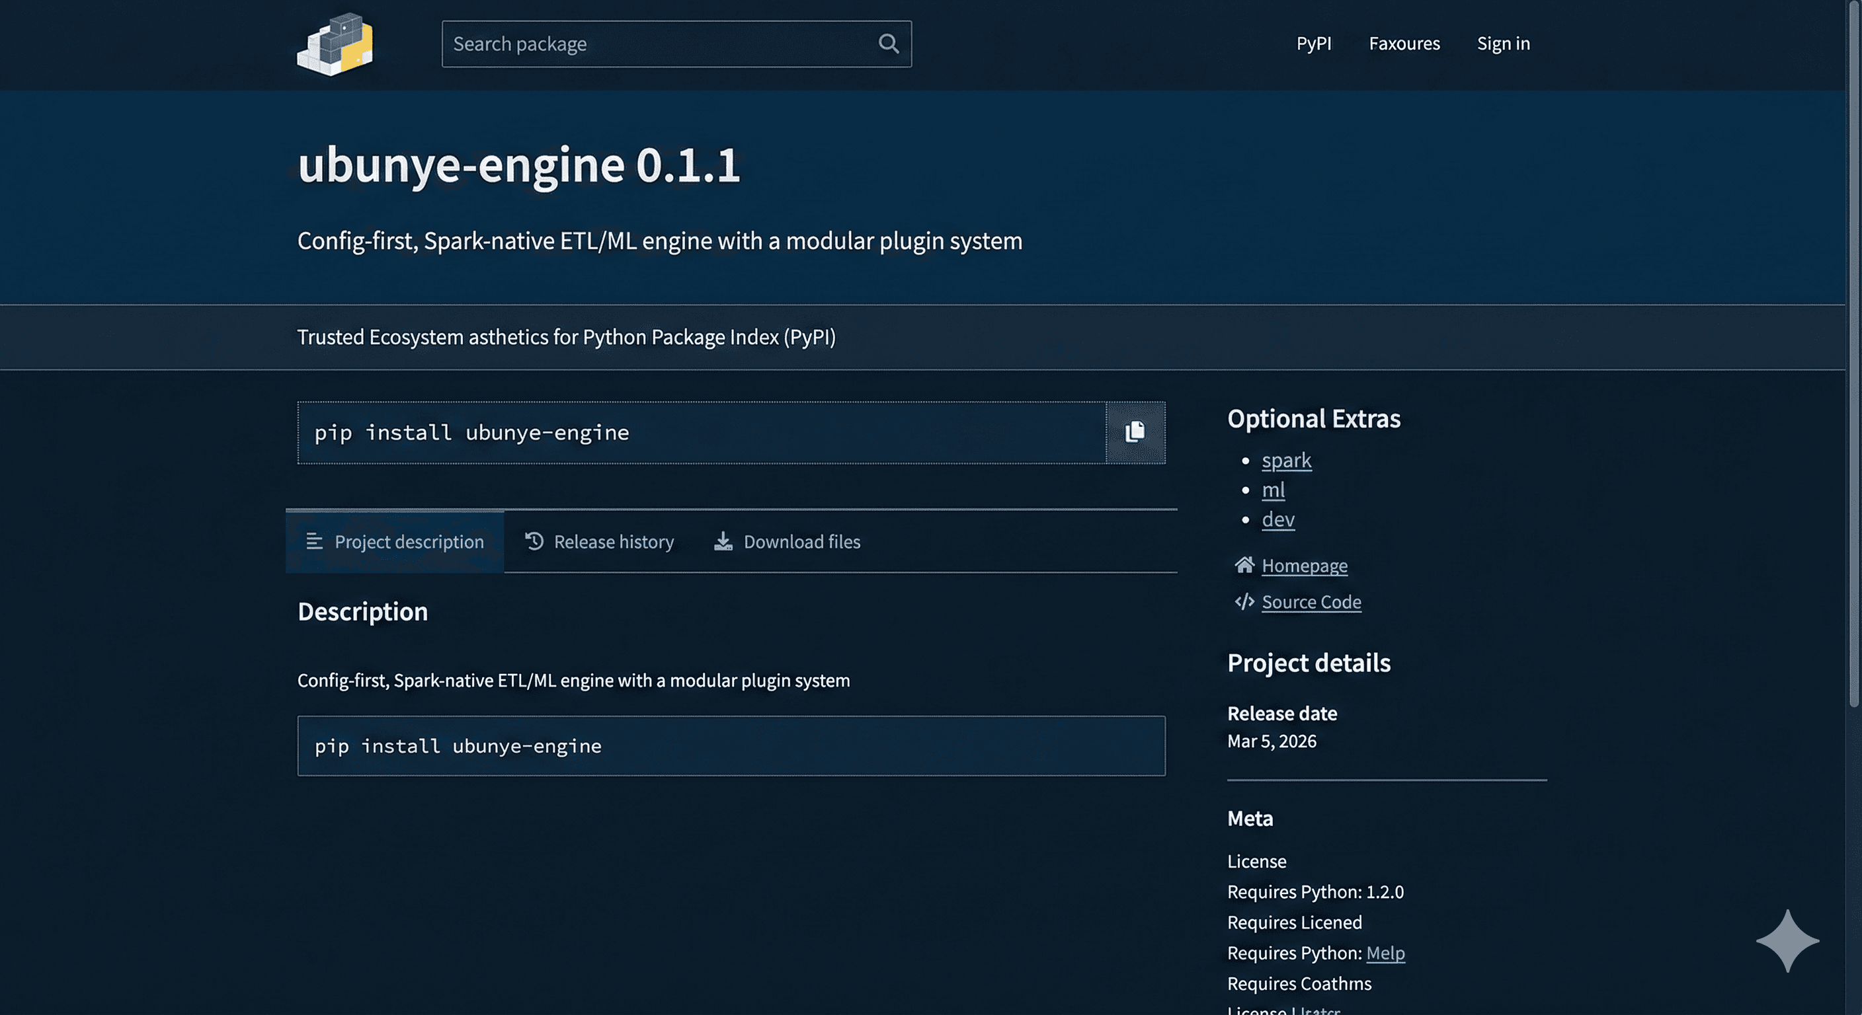Click the Homepage house icon
The image size is (1862, 1015).
click(x=1243, y=566)
